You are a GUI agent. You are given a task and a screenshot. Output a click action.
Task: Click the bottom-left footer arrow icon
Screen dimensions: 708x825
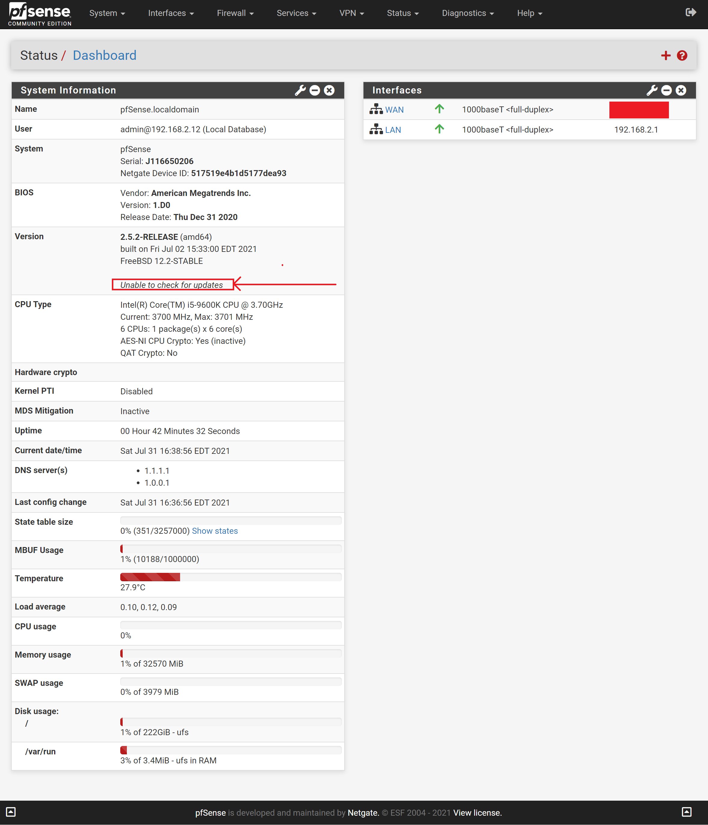coord(11,812)
